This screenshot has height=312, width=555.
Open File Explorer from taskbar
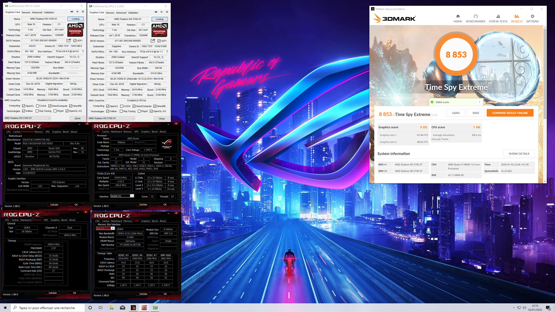click(x=111, y=308)
